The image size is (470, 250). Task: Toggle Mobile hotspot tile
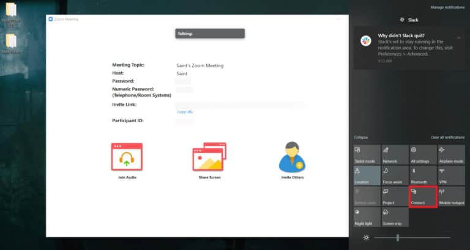point(451,196)
